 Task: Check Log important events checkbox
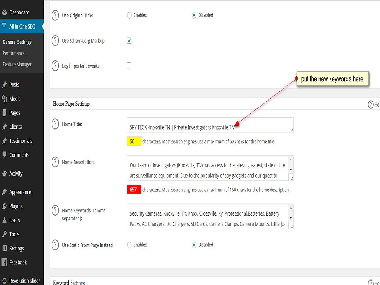[x=129, y=66]
